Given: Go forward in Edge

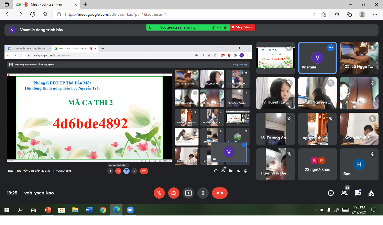Looking at the screenshot, I should [20, 14].
